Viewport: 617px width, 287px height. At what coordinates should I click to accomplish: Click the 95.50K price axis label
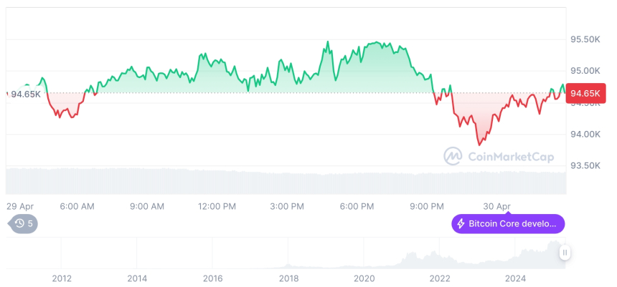pyautogui.click(x=585, y=39)
